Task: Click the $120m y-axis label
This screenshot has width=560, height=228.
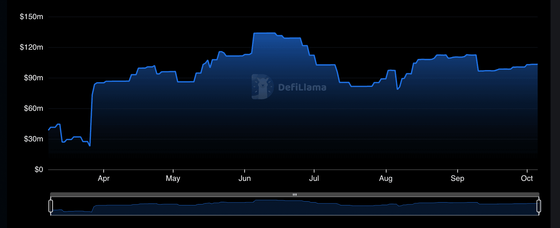Action: tap(31, 47)
